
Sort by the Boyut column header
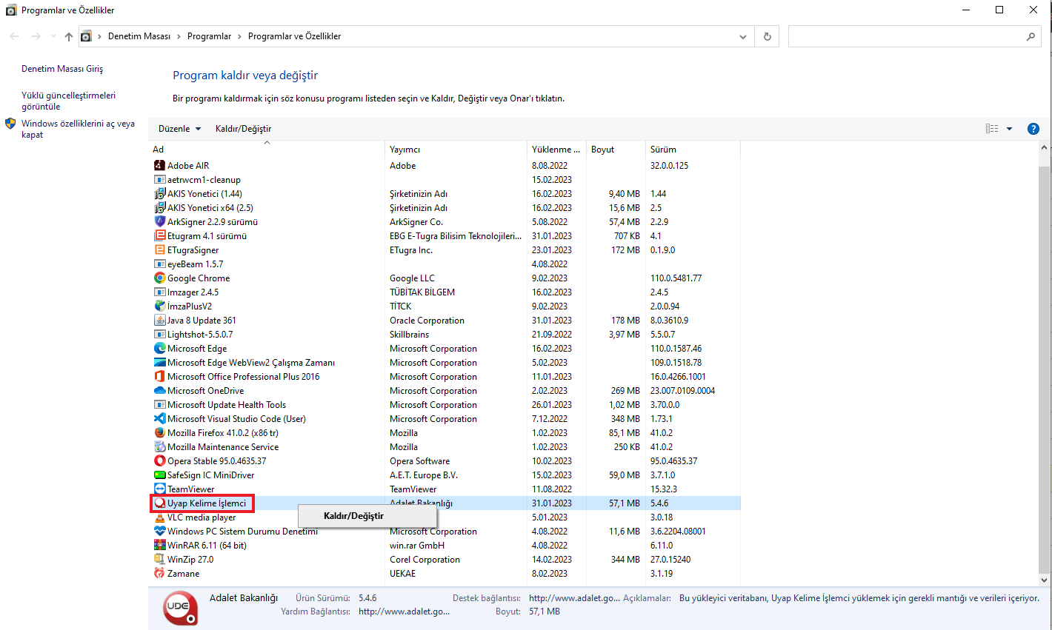click(616, 150)
